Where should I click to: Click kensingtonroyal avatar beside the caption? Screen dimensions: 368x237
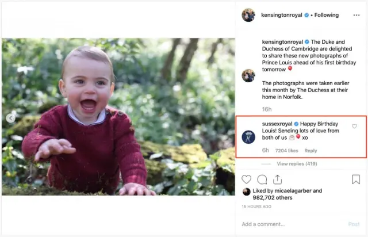click(x=248, y=75)
